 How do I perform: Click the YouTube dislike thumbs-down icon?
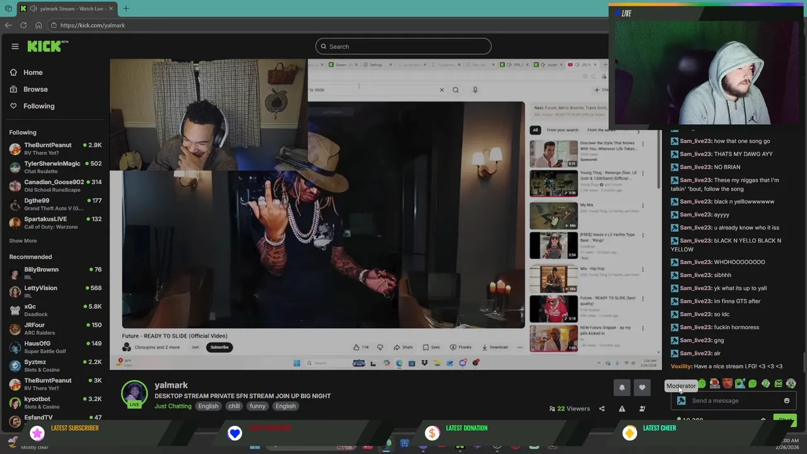(x=380, y=347)
